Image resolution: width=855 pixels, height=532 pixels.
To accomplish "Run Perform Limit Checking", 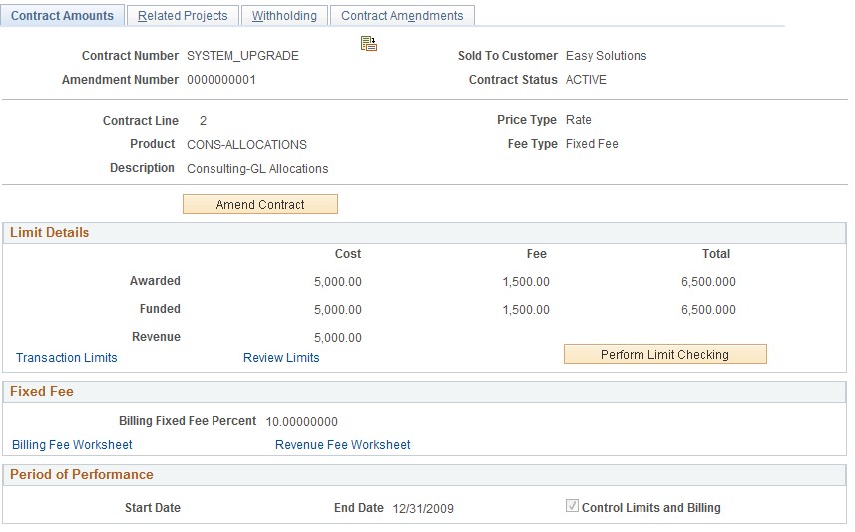I will click(664, 354).
